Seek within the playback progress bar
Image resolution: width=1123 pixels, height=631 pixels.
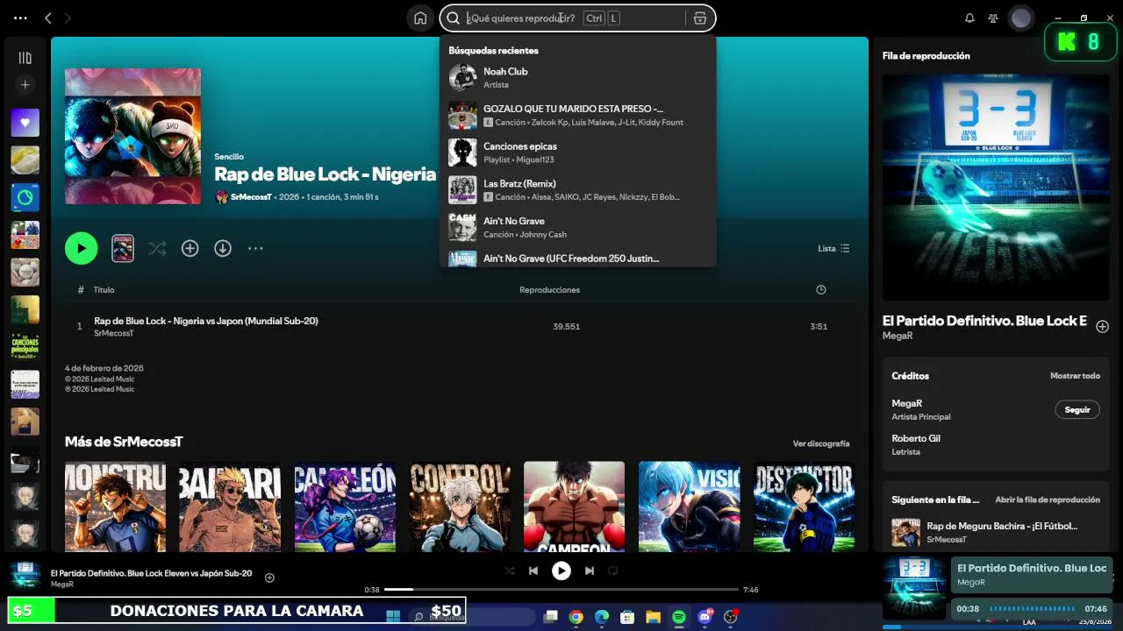[561, 590]
